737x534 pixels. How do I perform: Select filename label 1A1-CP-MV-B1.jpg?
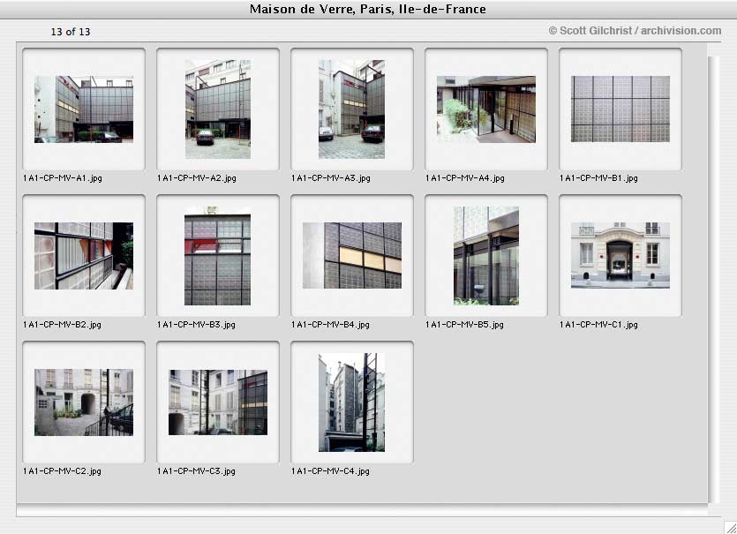pyautogui.click(x=598, y=178)
